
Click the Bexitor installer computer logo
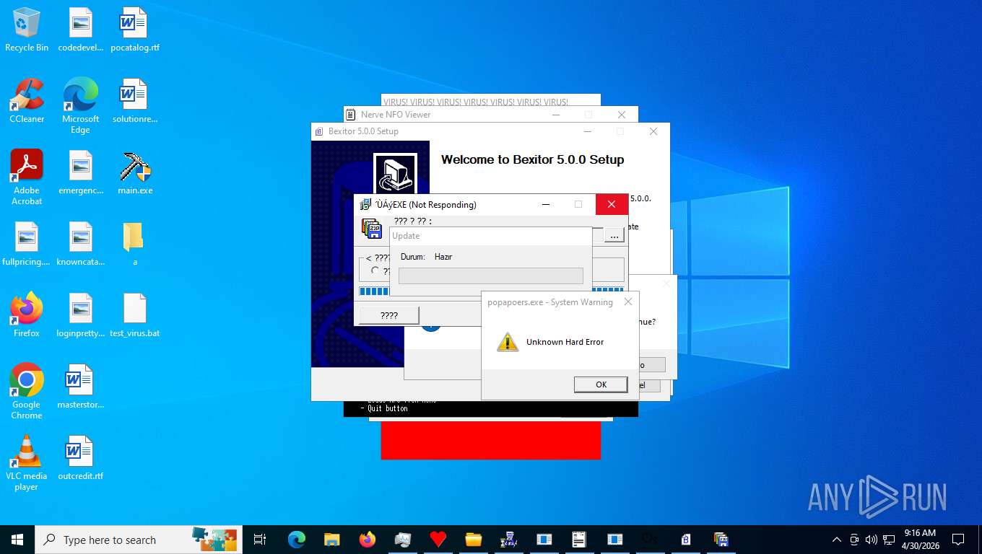(x=394, y=174)
